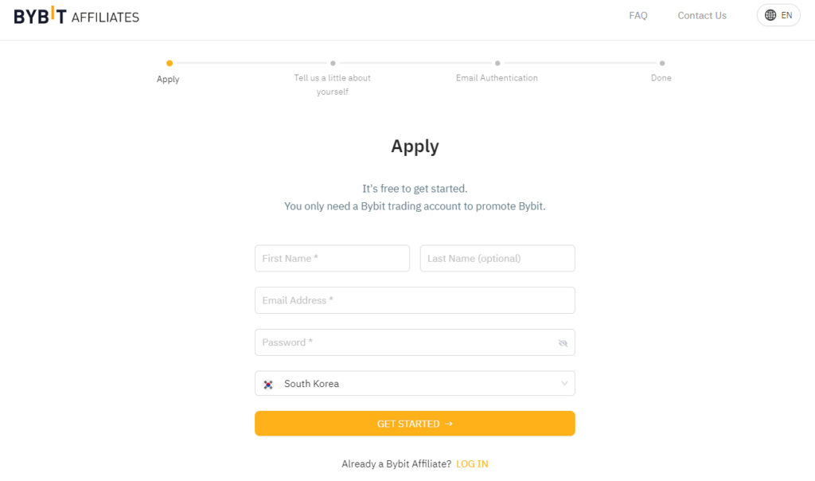The image size is (815, 481).
Task: Click the arrow on Get Started
Action: click(449, 424)
